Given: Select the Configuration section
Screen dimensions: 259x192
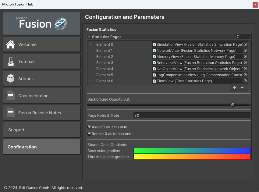Looking at the screenshot, I should 42,147.
